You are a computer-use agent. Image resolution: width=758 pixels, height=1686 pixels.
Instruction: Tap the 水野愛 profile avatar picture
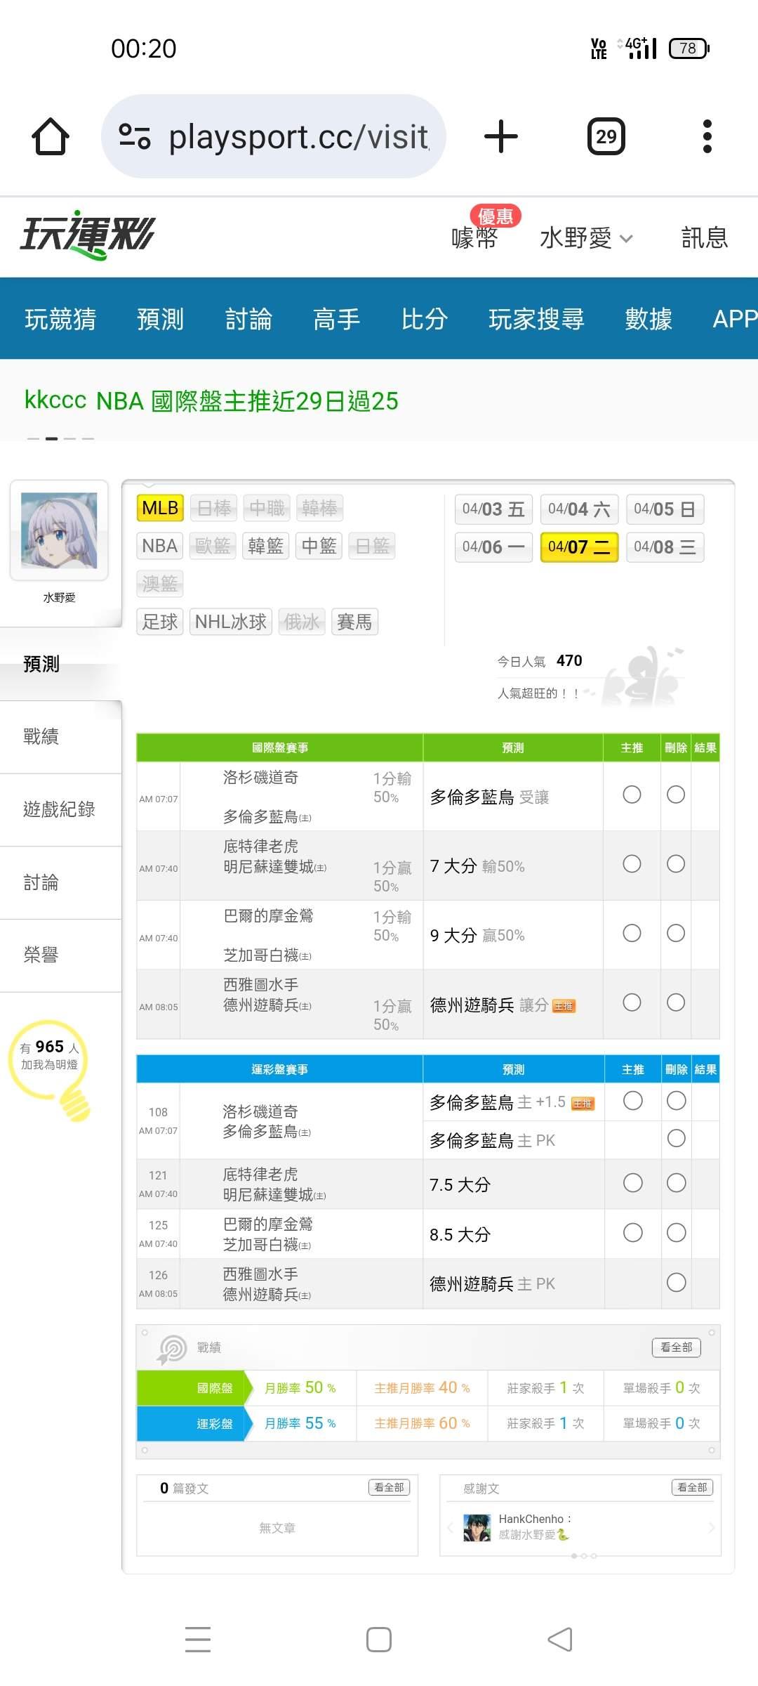[59, 530]
